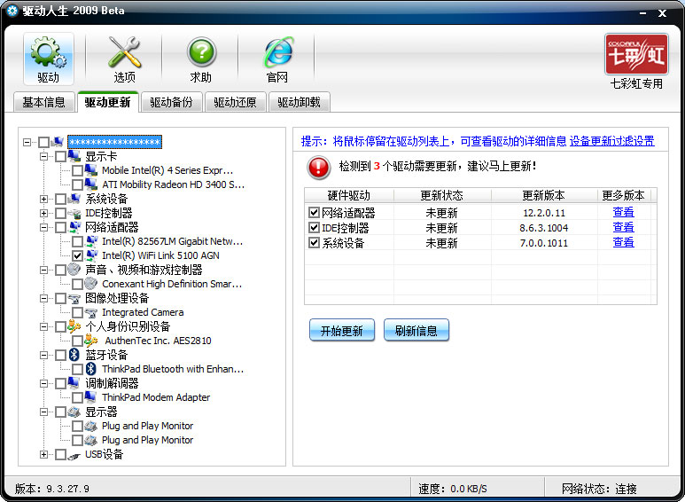685x502 pixels.
Task: Check the root computer node checkbox
Action: tap(43, 142)
